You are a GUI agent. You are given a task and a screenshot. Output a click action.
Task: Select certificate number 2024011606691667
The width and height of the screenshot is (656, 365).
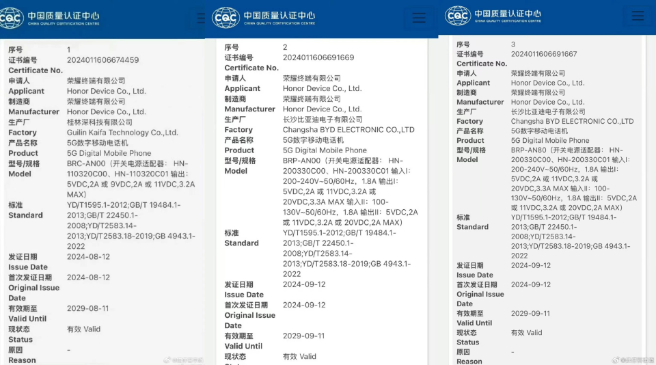click(544, 54)
